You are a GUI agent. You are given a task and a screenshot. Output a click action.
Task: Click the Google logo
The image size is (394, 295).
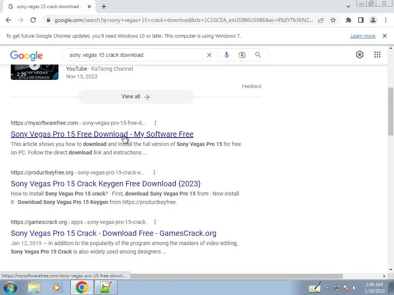point(27,56)
